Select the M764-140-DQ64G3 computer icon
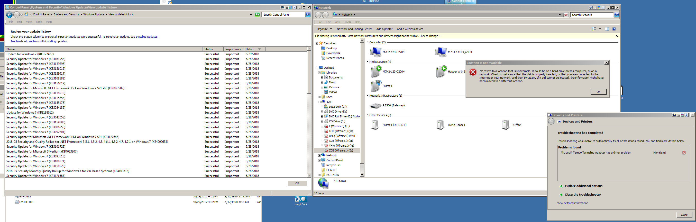 click(x=441, y=52)
